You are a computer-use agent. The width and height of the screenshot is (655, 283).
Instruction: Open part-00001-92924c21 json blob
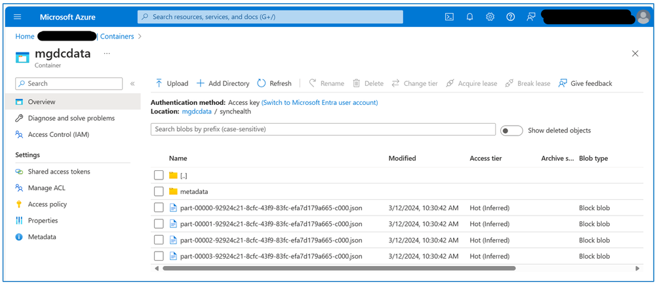[271, 224]
